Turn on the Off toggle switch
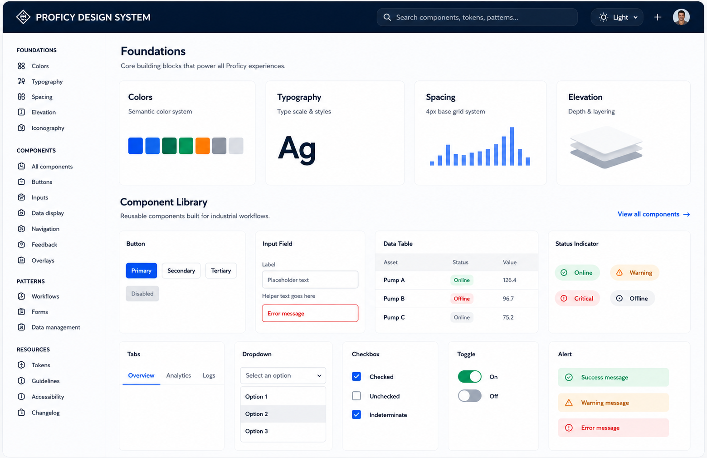Screen dimensions: 707x458 tap(469, 396)
